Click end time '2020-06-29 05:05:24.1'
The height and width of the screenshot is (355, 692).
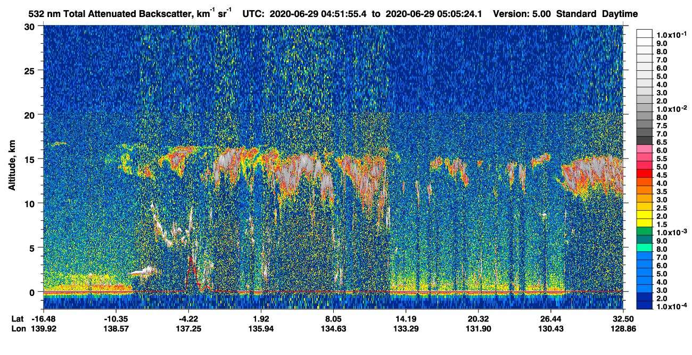[433, 14]
